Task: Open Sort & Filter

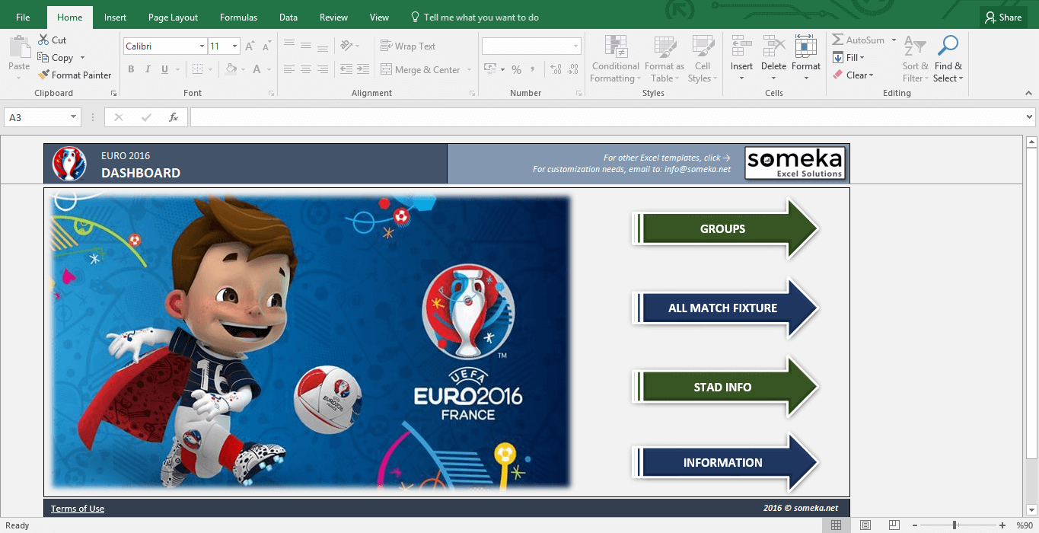Action: 914,59
